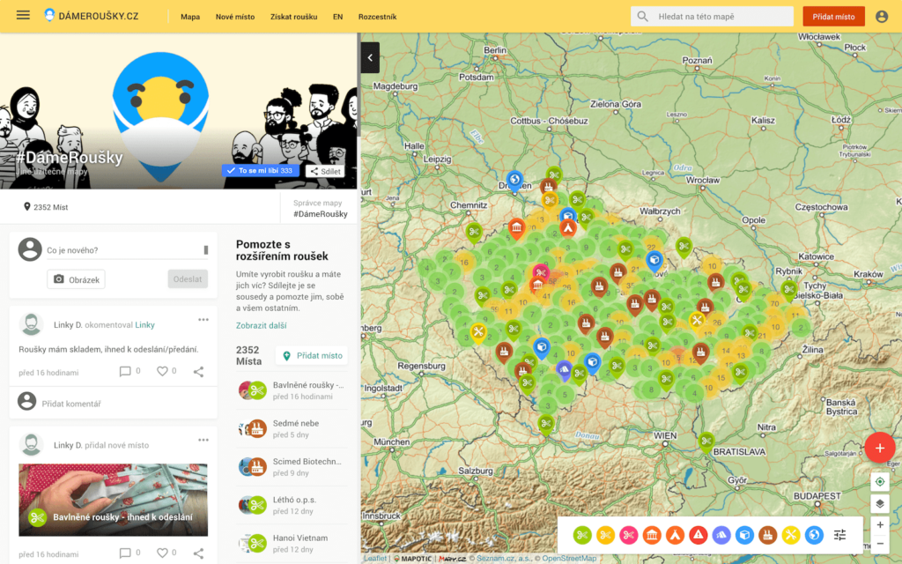Filter by pink scissors category
The height and width of the screenshot is (564, 902).
point(628,535)
